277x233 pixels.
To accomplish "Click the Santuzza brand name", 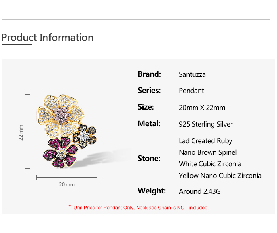I will point(192,74).
